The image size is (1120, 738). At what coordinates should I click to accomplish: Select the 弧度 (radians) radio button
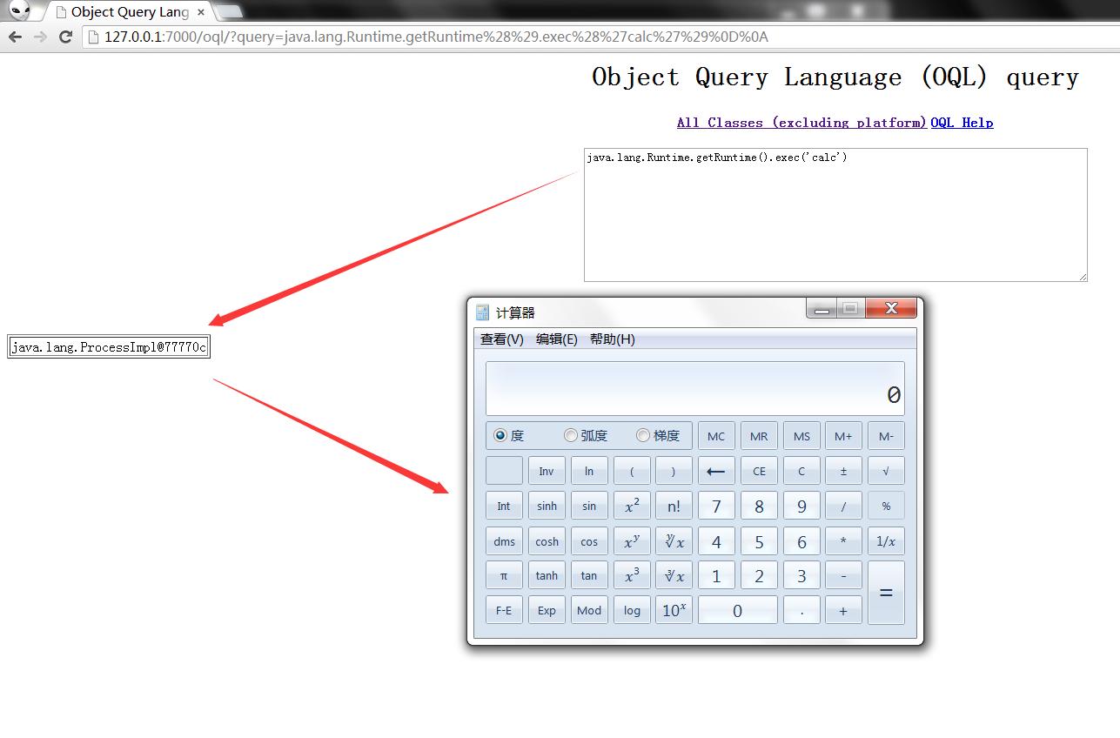coord(571,435)
